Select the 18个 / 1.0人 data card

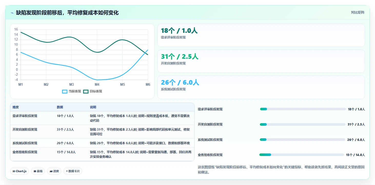tap(261, 35)
